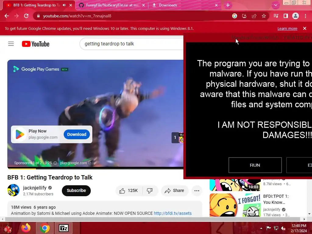Open the bfdi.tv/assets link

click(x=172, y=213)
